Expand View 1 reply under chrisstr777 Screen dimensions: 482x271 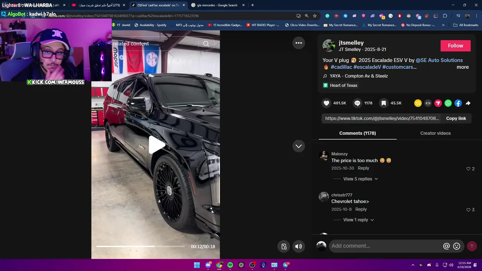tap(358, 220)
